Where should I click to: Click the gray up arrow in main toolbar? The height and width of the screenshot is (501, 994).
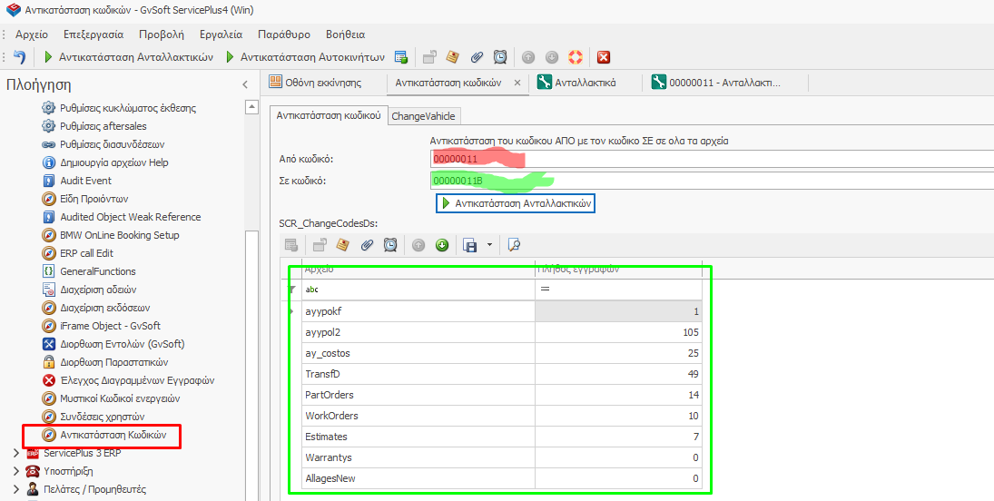point(528,57)
